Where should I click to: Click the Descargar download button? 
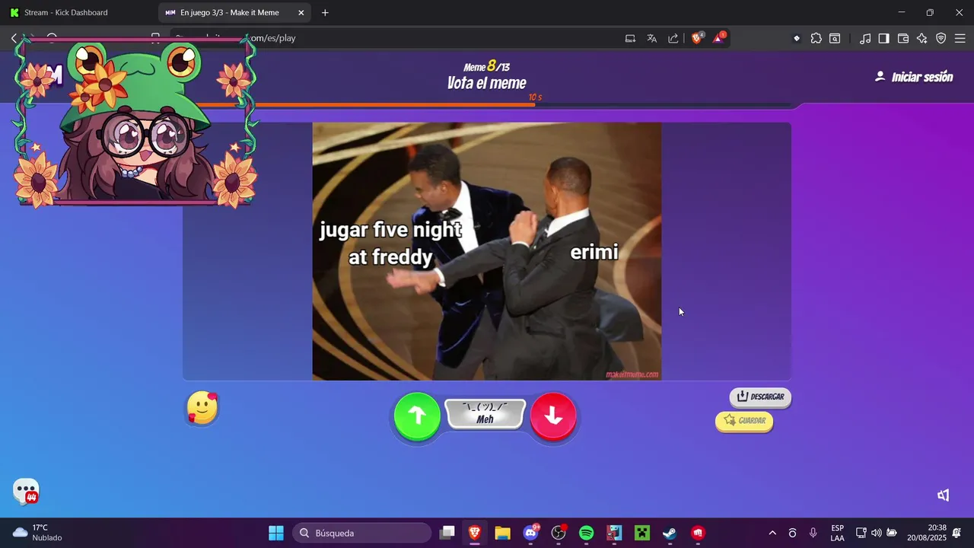pos(760,397)
